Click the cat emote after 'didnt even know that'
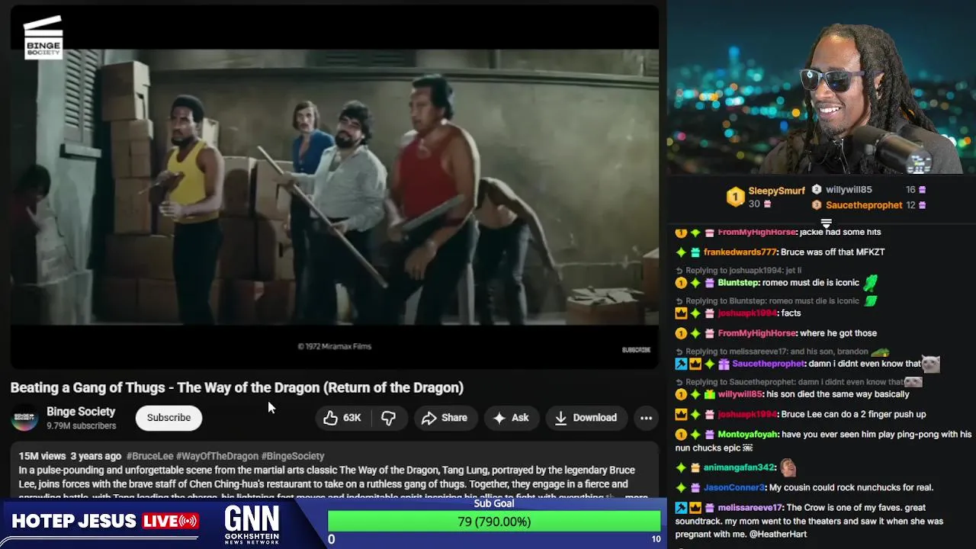The height and width of the screenshot is (549, 976). pos(930,364)
